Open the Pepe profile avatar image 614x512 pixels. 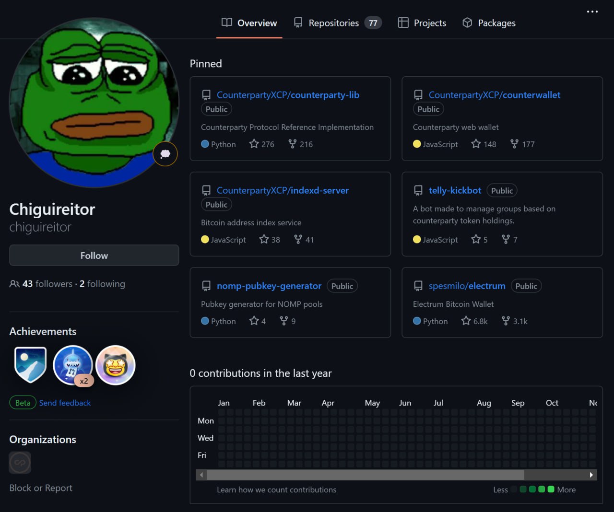point(94,102)
